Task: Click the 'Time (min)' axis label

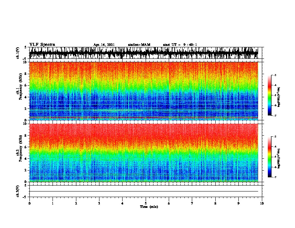Action: [x=149, y=207]
